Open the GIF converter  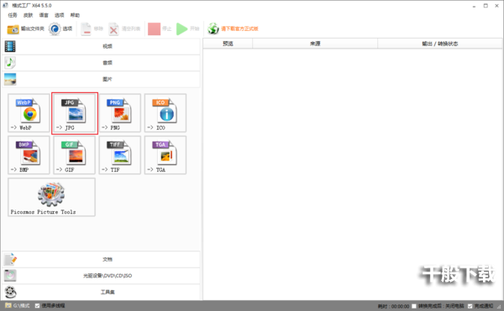tap(75, 155)
